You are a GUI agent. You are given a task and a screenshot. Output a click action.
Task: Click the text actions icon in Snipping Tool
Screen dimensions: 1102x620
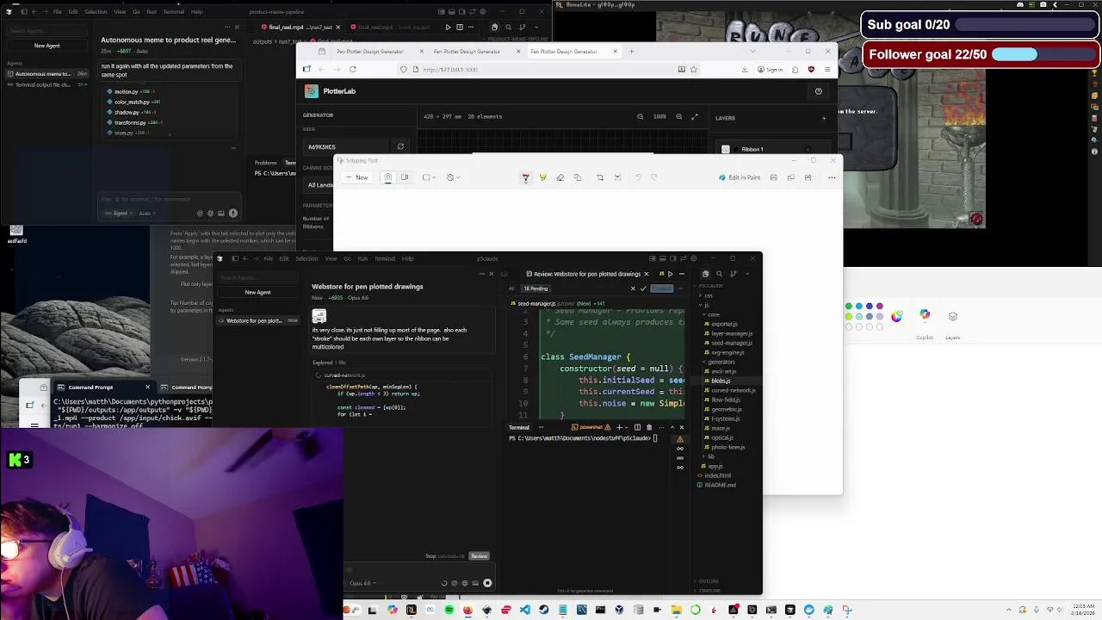[617, 177]
